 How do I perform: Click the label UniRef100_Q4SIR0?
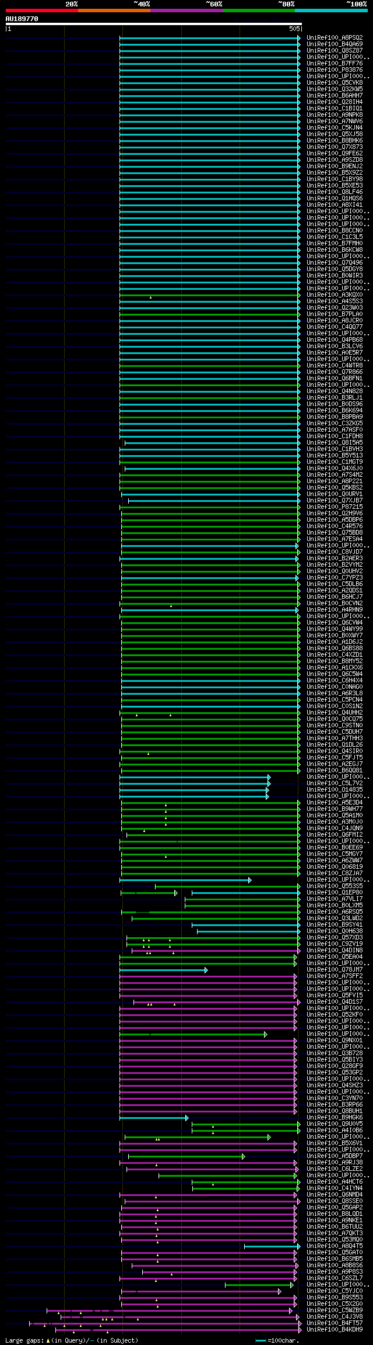(335, 751)
